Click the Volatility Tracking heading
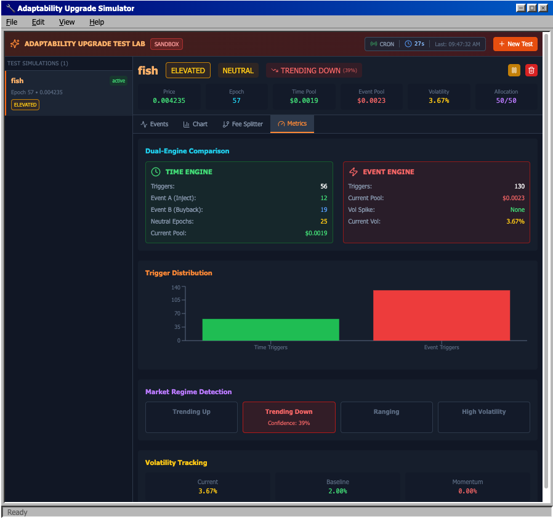The image size is (553, 518). pyautogui.click(x=176, y=463)
